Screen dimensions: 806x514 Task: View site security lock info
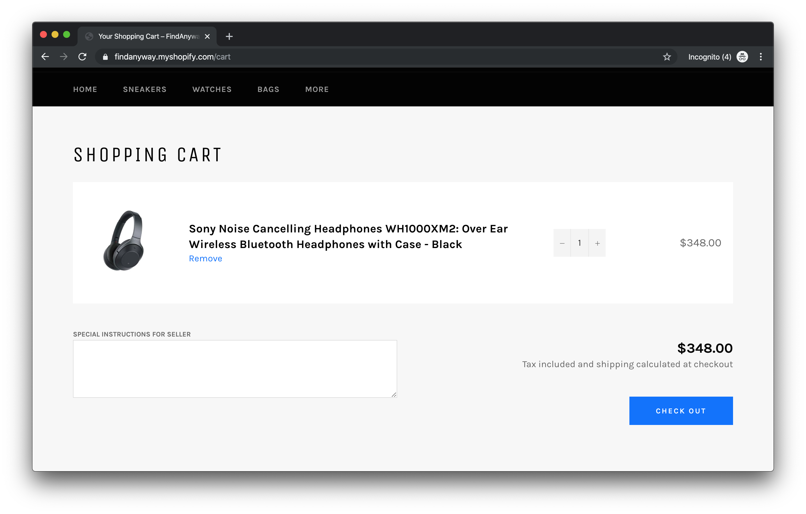pyautogui.click(x=105, y=57)
